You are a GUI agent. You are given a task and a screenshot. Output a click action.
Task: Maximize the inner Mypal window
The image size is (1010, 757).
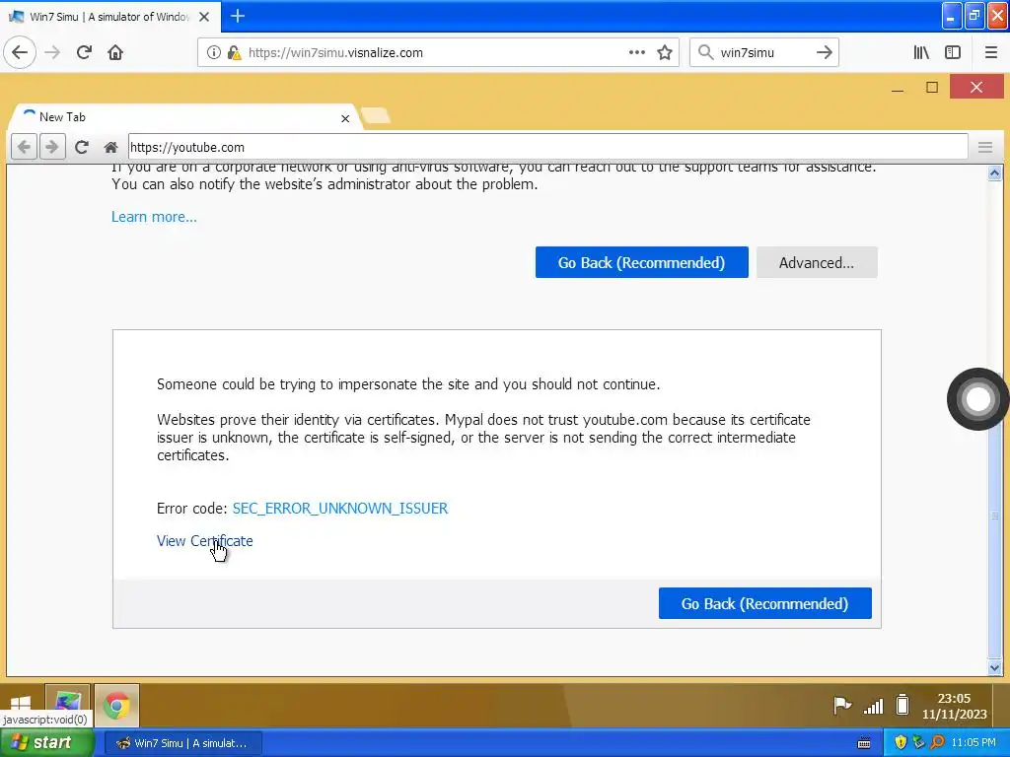point(931,88)
